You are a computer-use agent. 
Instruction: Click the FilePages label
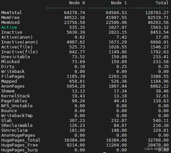tap(13, 76)
